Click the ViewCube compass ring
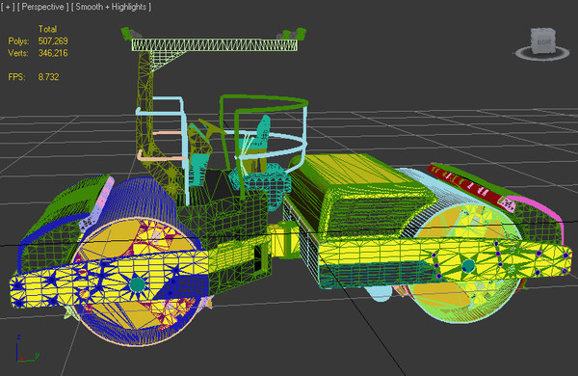The height and width of the screenshot is (376, 578). (x=541, y=53)
